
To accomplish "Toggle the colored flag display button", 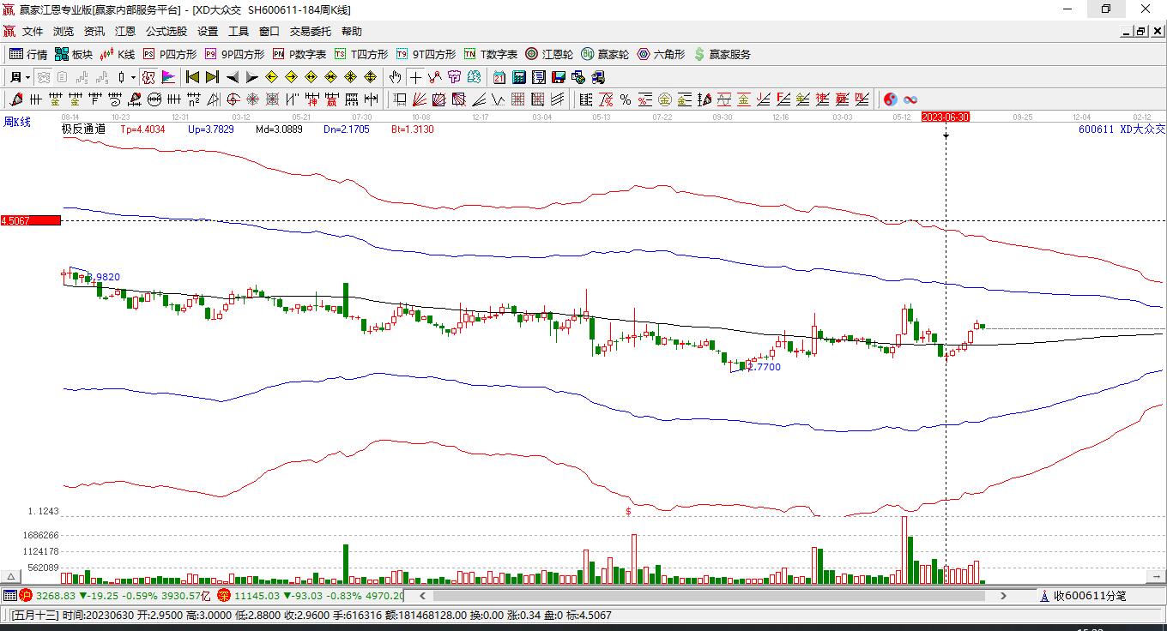I will [x=168, y=77].
